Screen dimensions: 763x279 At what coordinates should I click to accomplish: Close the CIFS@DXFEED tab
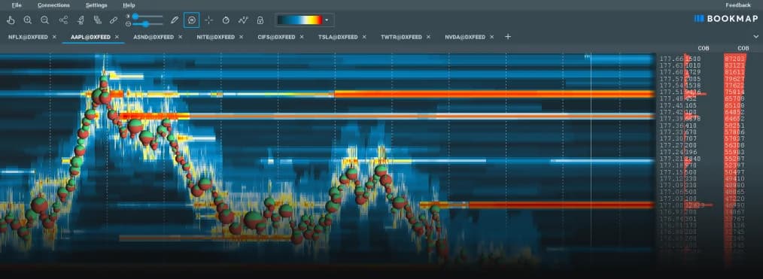(302, 37)
